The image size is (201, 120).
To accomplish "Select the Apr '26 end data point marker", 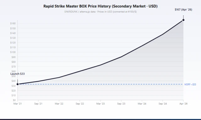I will tap(183, 20).
